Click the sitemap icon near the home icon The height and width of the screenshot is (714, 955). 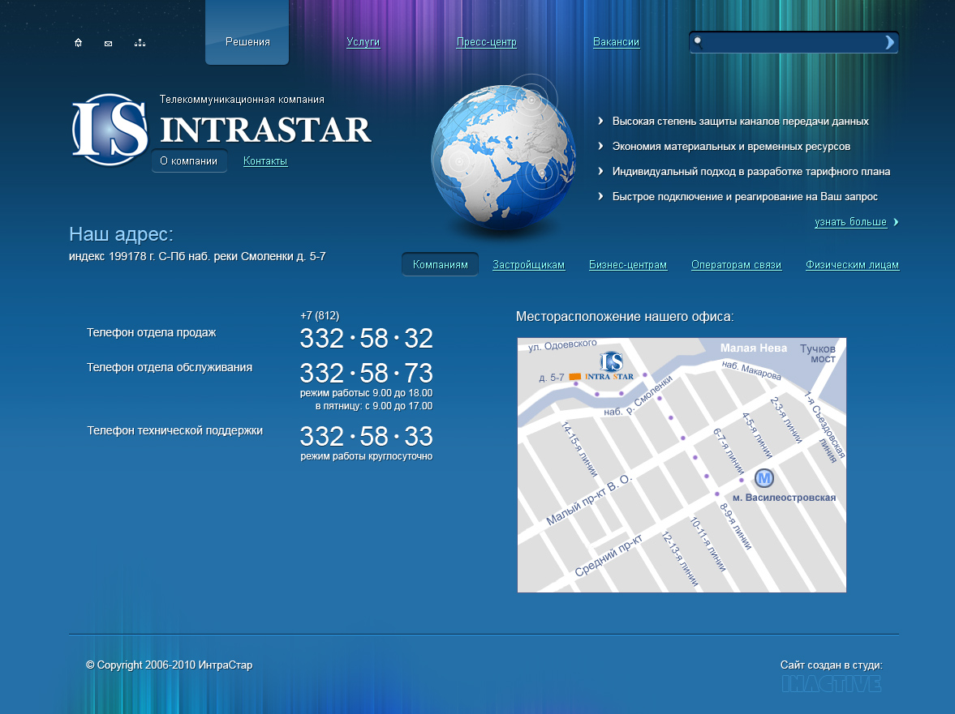click(x=140, y=41)
